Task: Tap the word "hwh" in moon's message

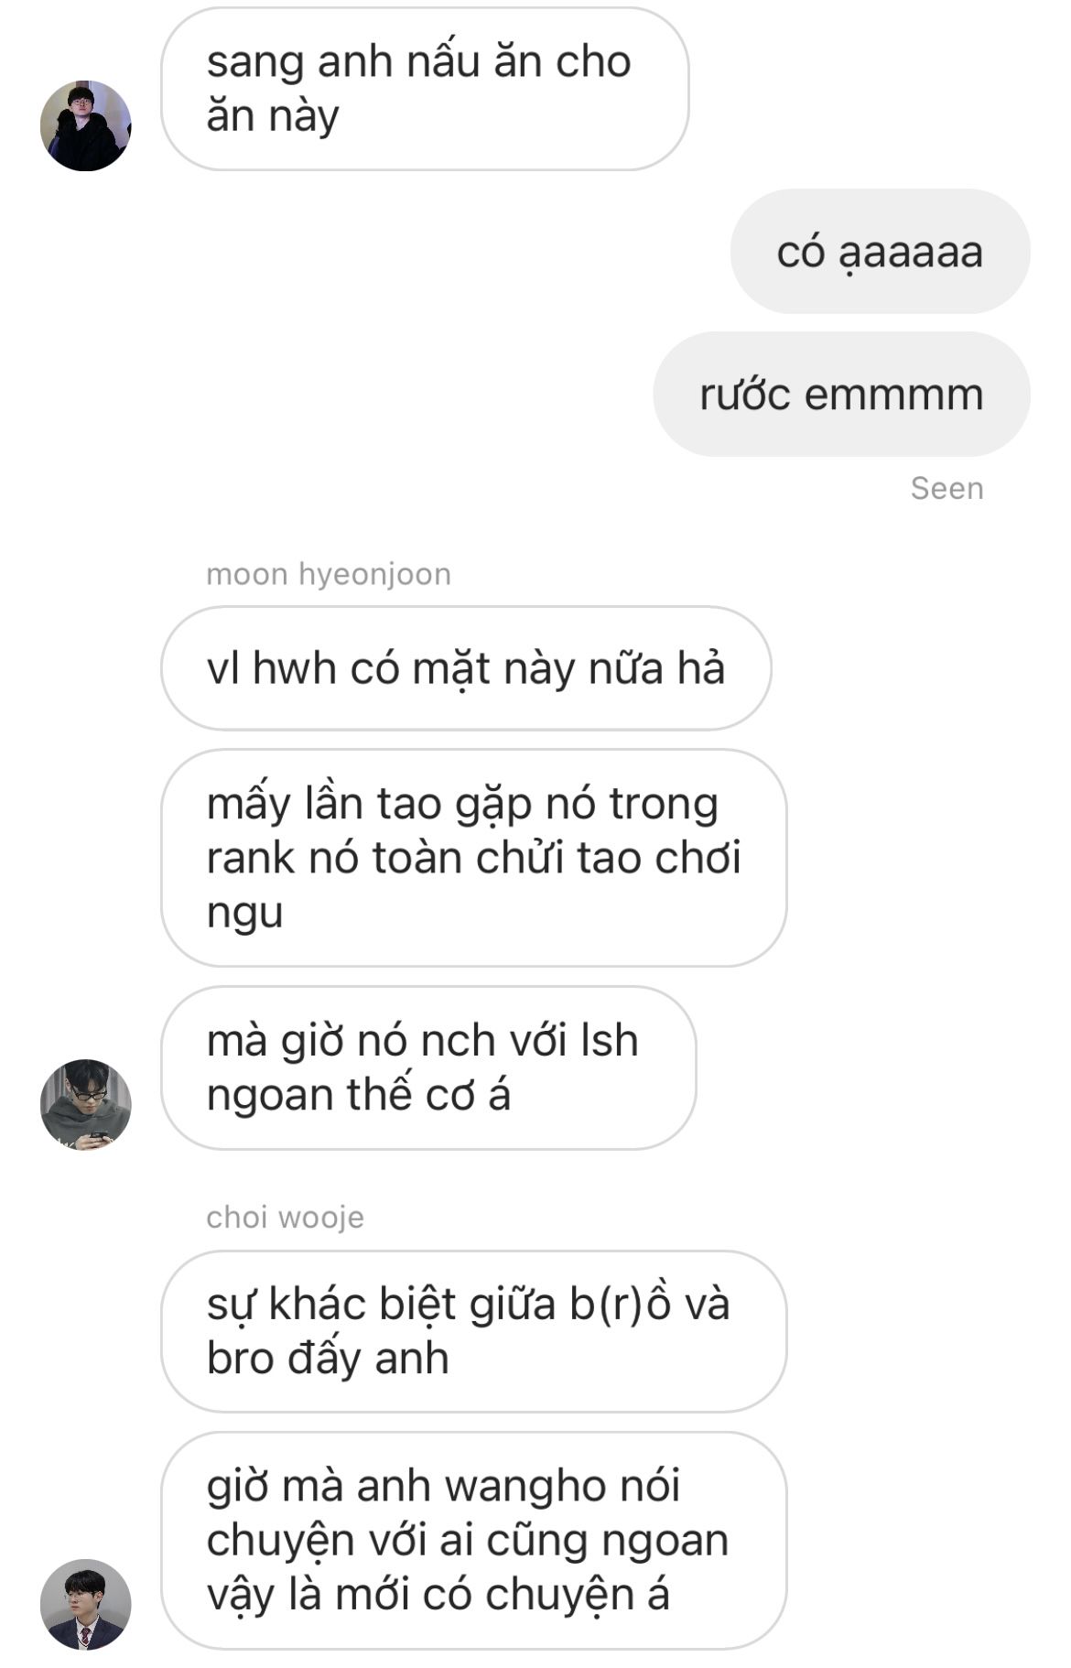Action: coord(294,668)
